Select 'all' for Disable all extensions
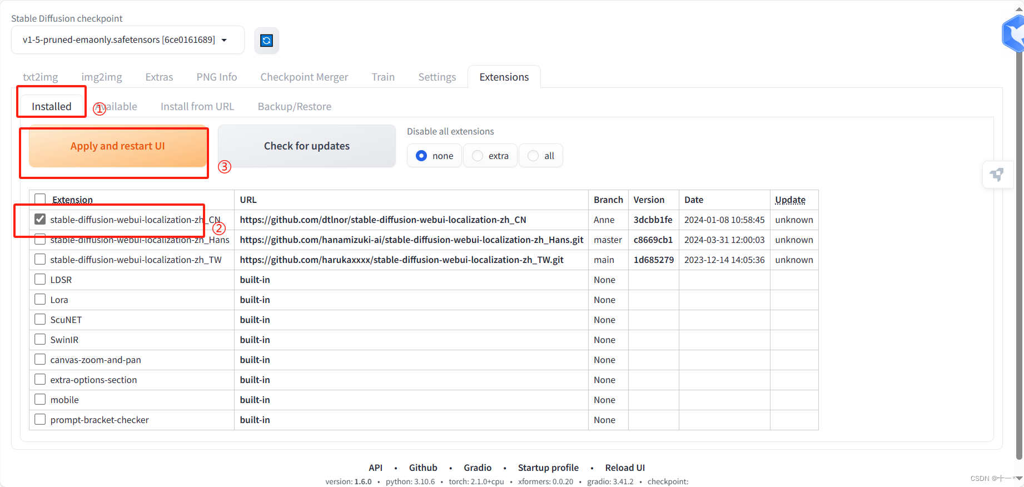1024x487 pixels. tap(541, 156)
